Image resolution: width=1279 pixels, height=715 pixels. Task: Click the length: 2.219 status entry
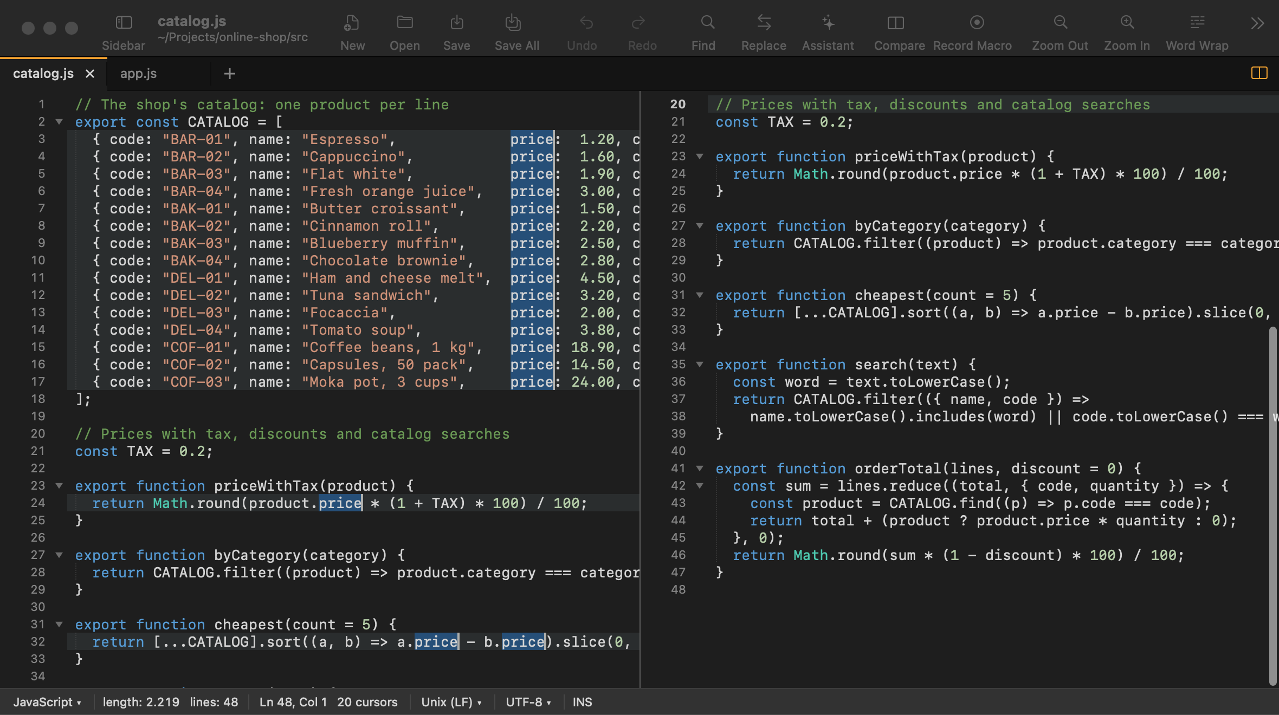point(141,702)
